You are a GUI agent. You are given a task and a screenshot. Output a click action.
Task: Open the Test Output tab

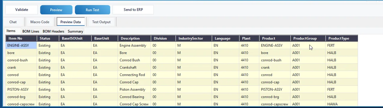pos(101,22)
